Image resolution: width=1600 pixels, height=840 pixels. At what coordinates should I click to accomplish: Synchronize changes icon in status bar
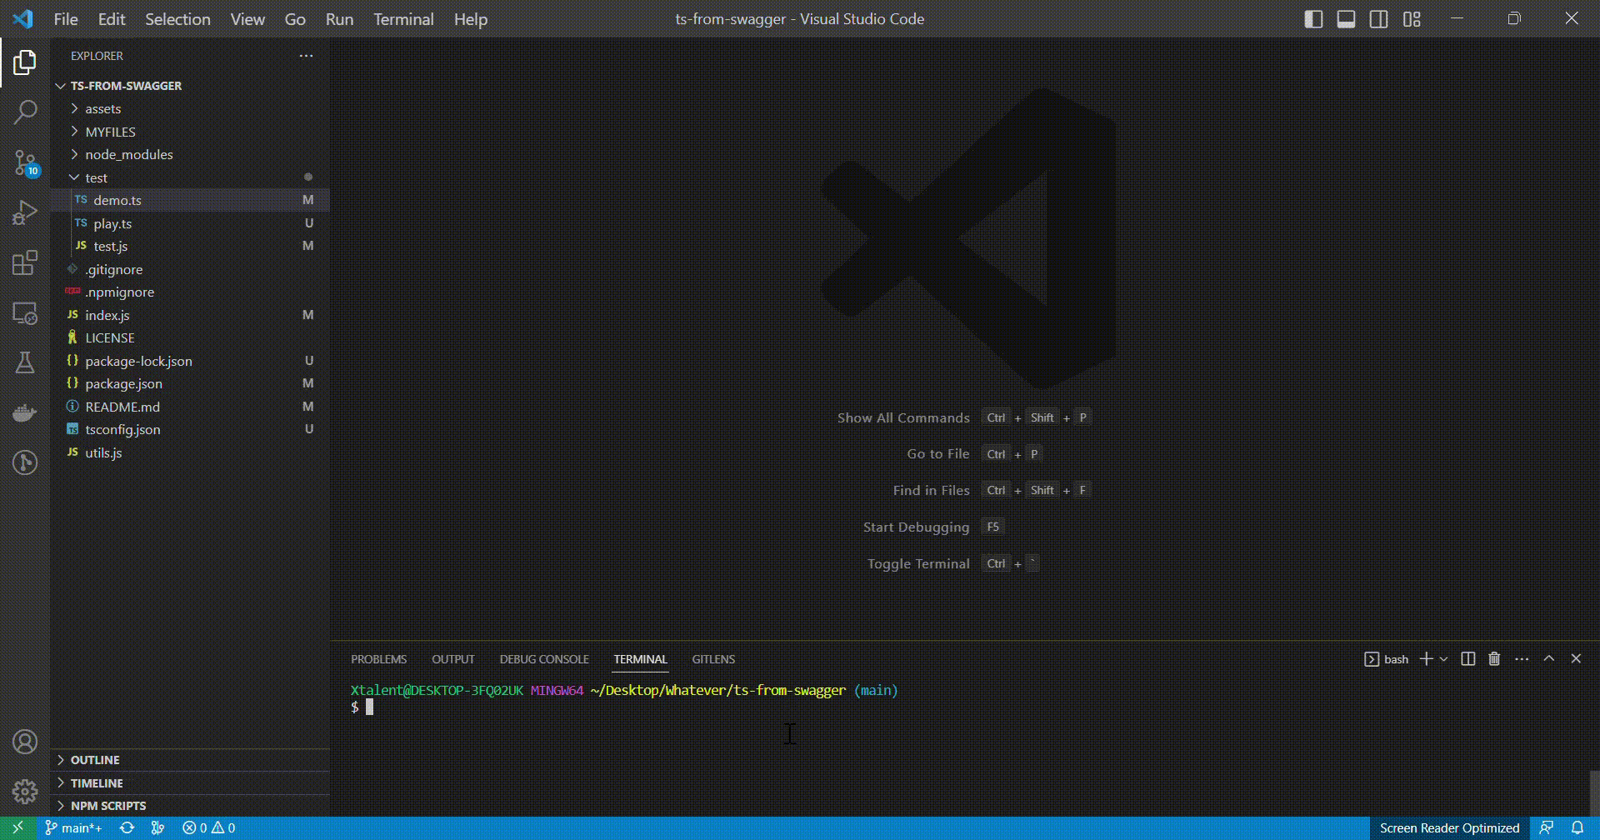127,828
